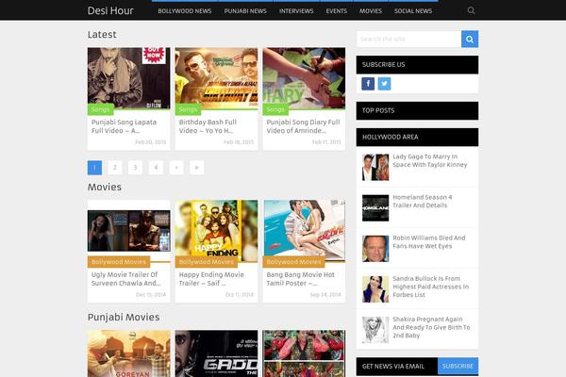
Task: Click Bollywood Movies tag on Ugly card
Action: (x=119, y=262)
